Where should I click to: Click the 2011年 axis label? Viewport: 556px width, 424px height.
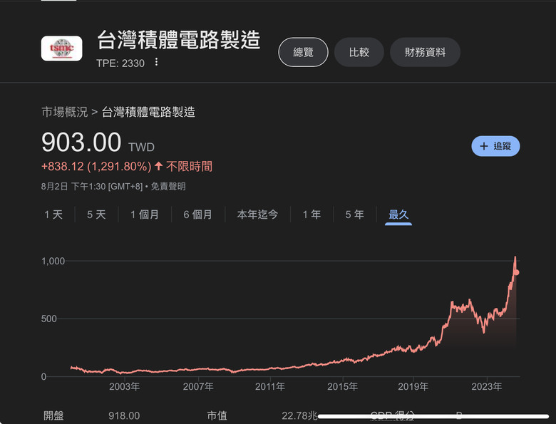(270, 386)
